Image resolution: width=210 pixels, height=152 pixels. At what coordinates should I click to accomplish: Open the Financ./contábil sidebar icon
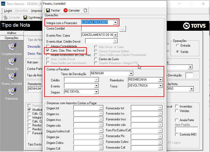[12, 77]
